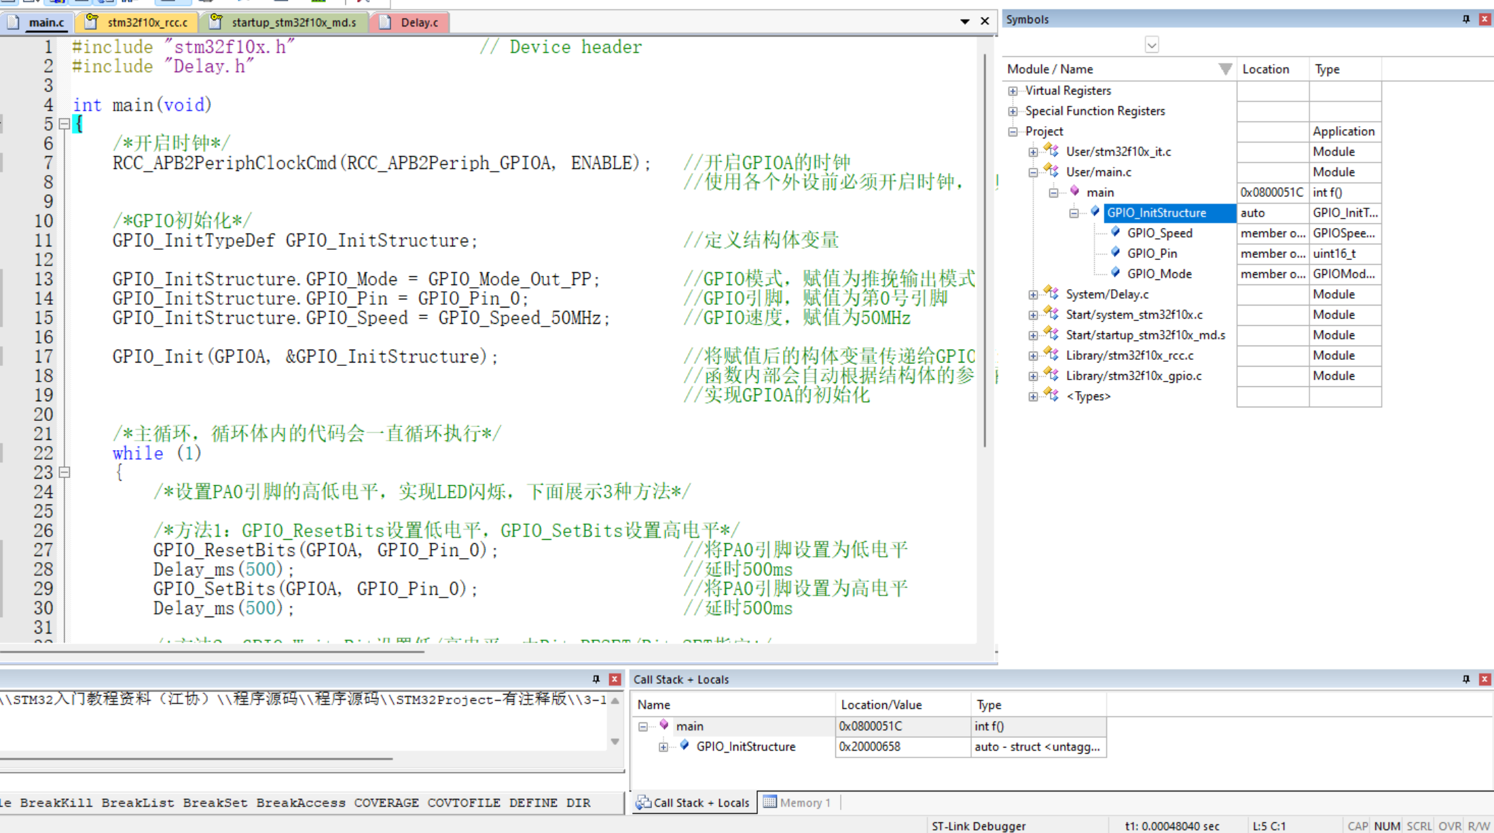1494x833 pixels.
Task: Click Start/startup_stm32f10x_md.s module icon
Action: click(1051, 333)
